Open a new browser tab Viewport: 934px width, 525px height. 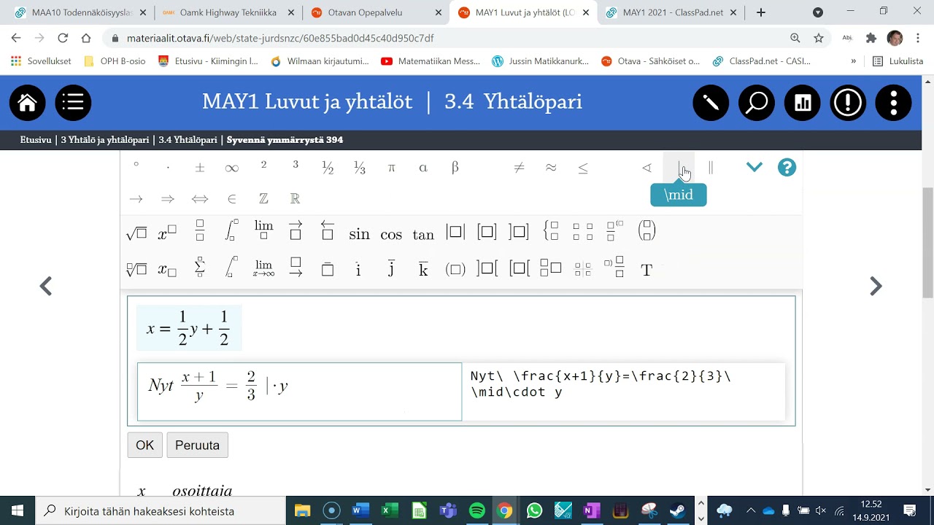click(x=761, y=12)
